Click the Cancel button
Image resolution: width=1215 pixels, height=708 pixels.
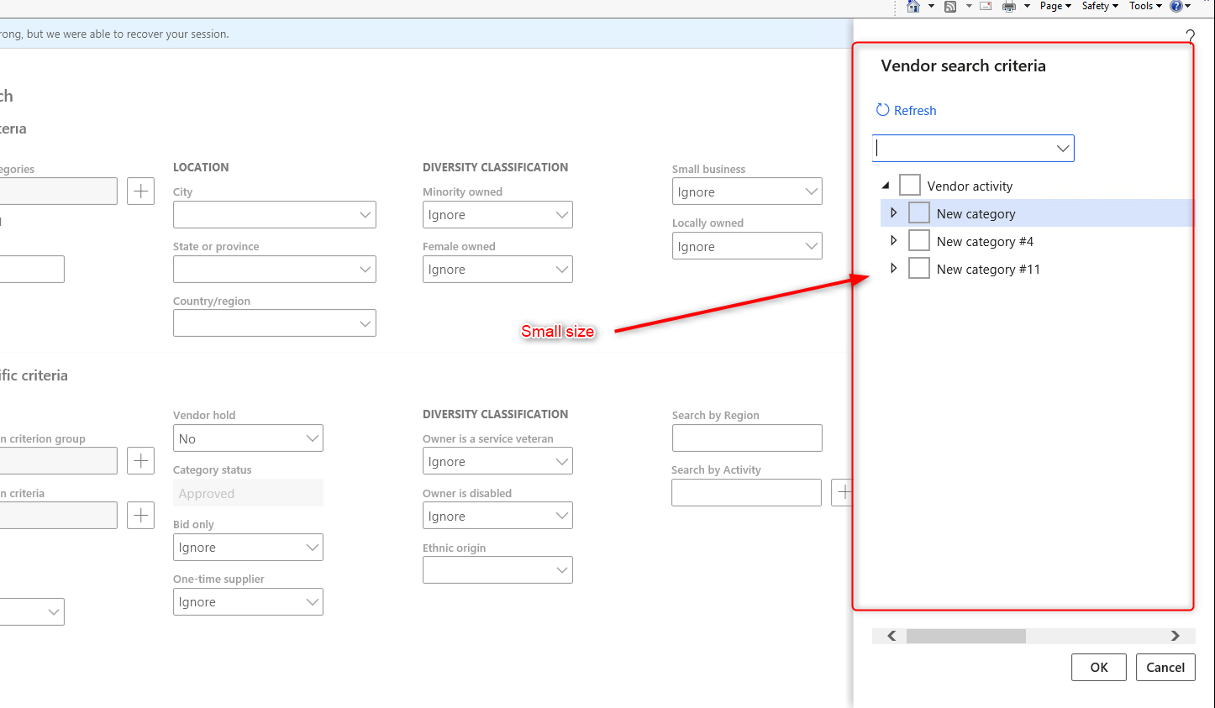tap(1165, 667)
